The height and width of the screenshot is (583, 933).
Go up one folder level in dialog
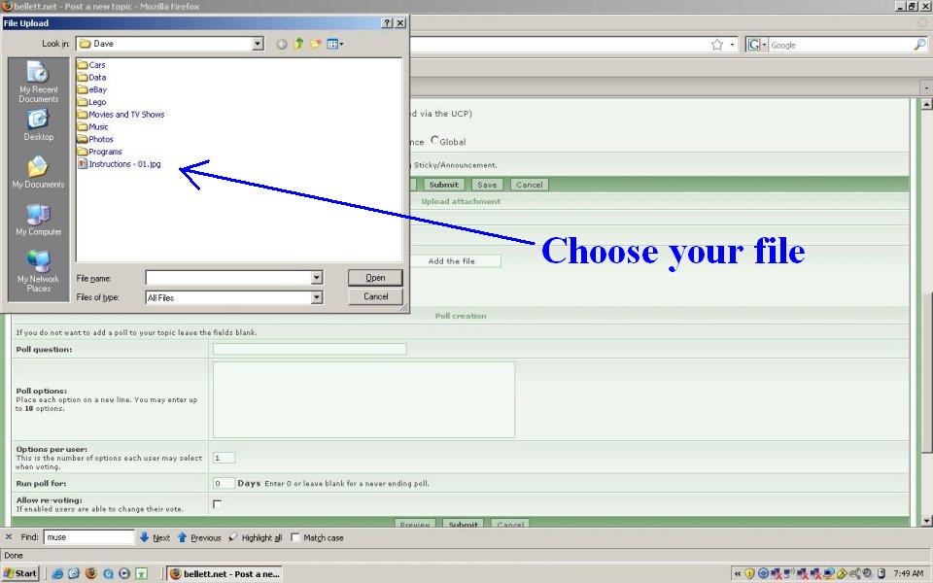298,44
